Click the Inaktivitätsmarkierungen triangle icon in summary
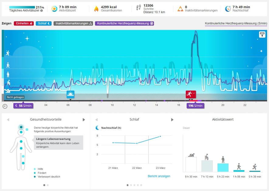The width and height of the screenshot is (269, 191). coord(180,9)
